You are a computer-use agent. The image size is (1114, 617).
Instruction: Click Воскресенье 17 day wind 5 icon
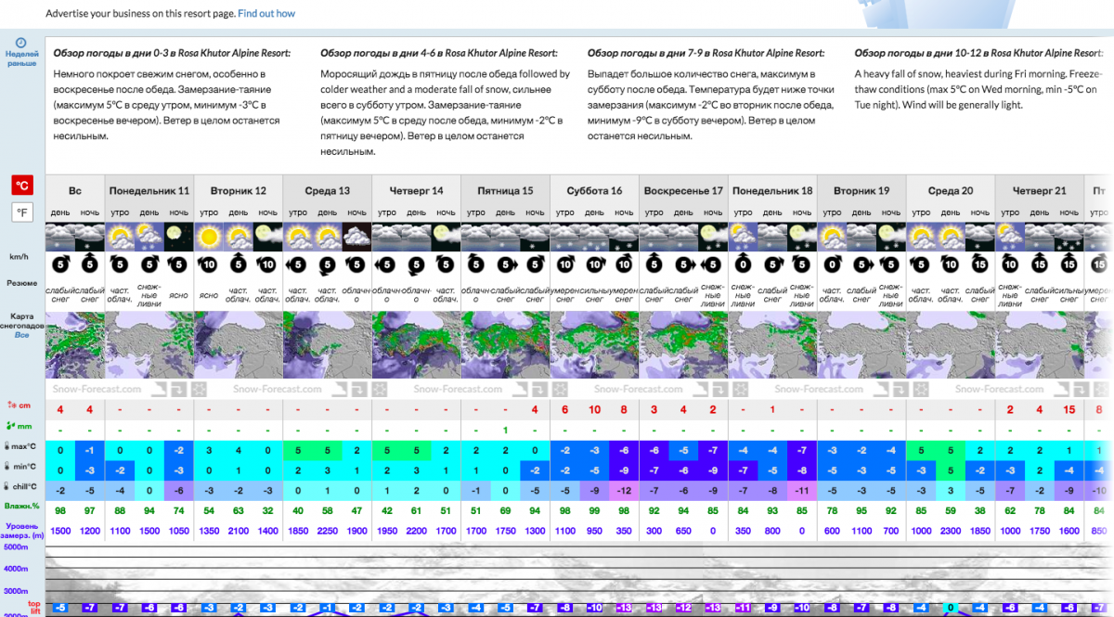[683, 264]
